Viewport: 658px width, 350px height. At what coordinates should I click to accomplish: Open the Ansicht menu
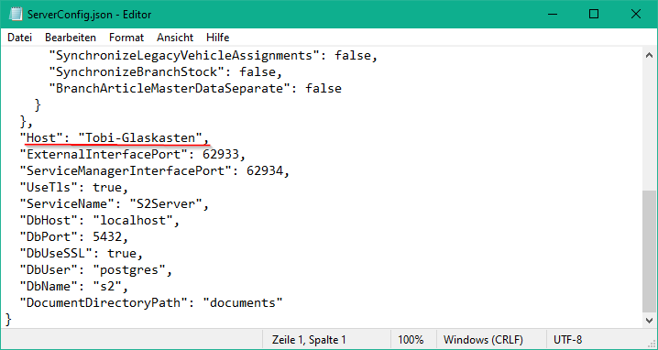tap(175, 38)
